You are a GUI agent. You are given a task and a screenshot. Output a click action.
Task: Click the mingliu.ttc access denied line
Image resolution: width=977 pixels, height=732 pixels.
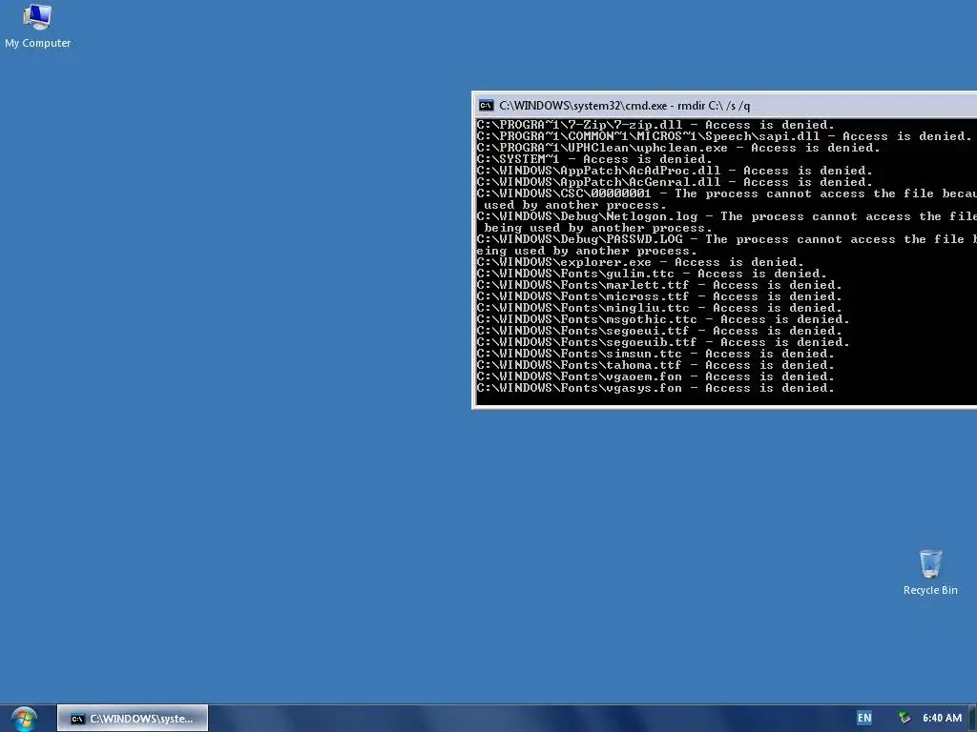tap(659, 308)
